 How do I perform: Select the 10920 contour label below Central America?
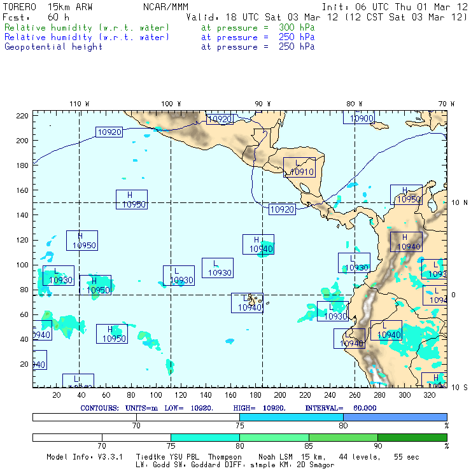[x=282, y=209]
